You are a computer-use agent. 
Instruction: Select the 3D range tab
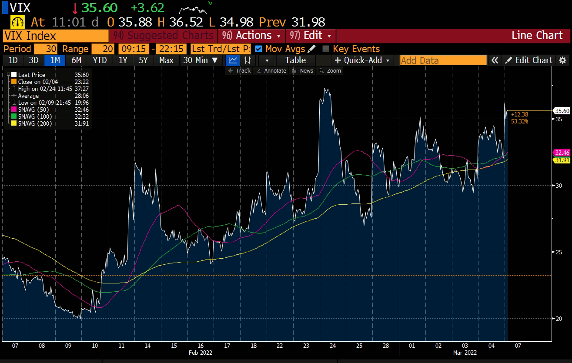click(34, 60)
